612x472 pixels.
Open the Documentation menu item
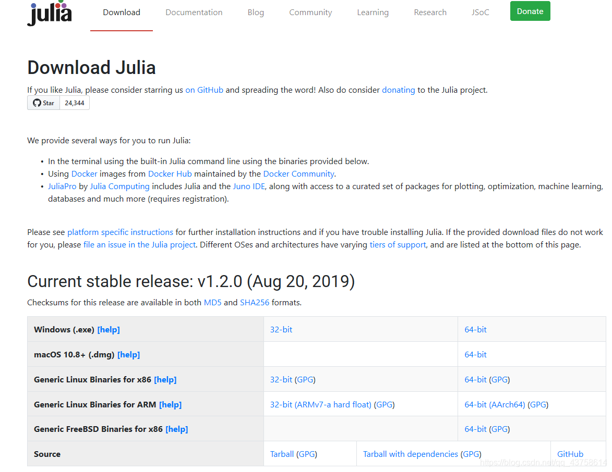click(194, 12)
